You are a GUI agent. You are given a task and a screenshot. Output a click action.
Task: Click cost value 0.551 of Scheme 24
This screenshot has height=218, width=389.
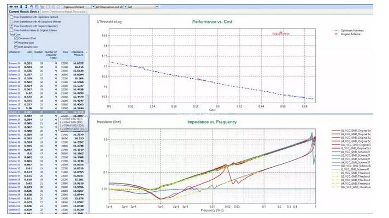(x=28, y=63)
